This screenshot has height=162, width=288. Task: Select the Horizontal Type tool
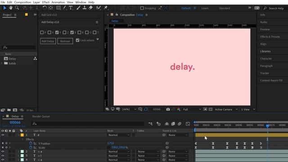click(x=71, y=8)
